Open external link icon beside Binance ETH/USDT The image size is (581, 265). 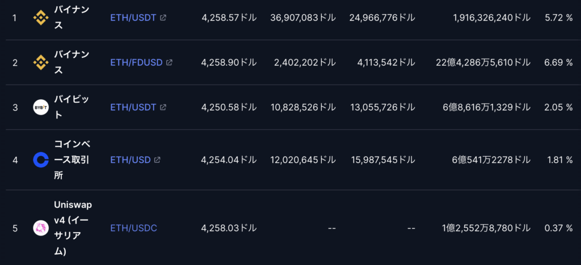(x=163, y=18)
